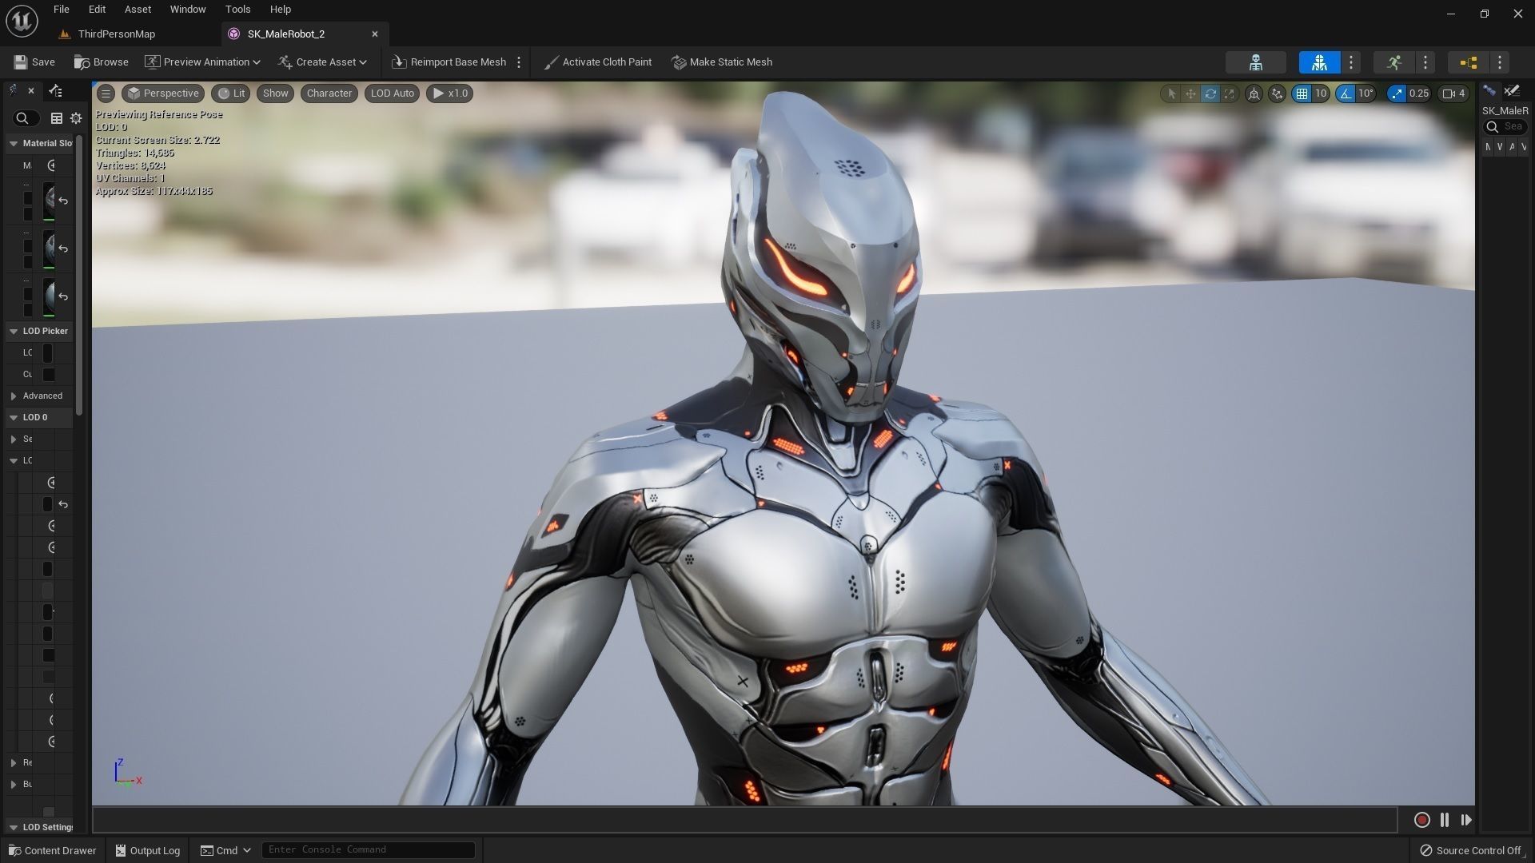Open the Cmd console type dropdown
Image resolution: width=1535 pixels, height=863 pixels.
[x=225, y=850]
